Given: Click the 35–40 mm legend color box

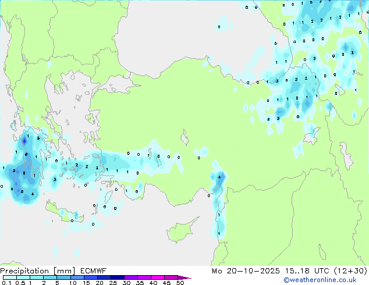Looking at the screenshot, I should [144, 277].
